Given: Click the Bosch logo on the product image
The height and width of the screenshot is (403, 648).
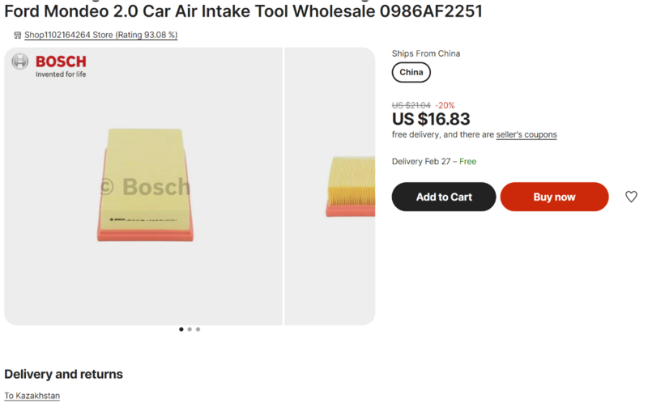Looking at the screenshot, I should coord(49,65).
